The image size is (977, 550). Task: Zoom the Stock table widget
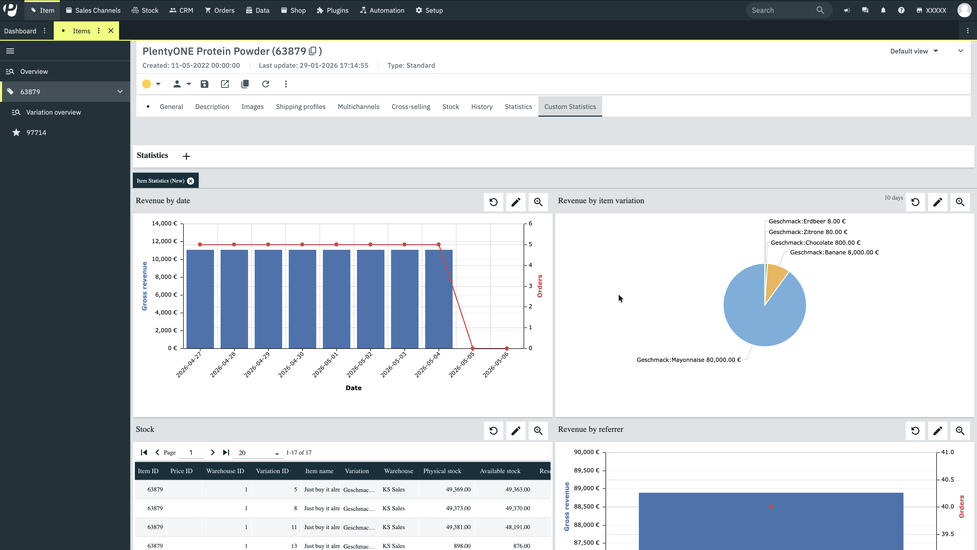point(538,431)
